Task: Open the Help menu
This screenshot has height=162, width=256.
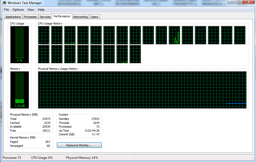Action: (41, 10)
